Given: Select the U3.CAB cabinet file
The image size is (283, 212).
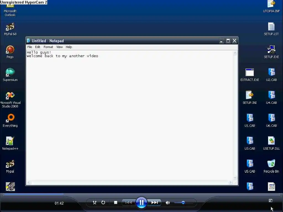Looking at the screenshot, I should (x=250, y=143).
